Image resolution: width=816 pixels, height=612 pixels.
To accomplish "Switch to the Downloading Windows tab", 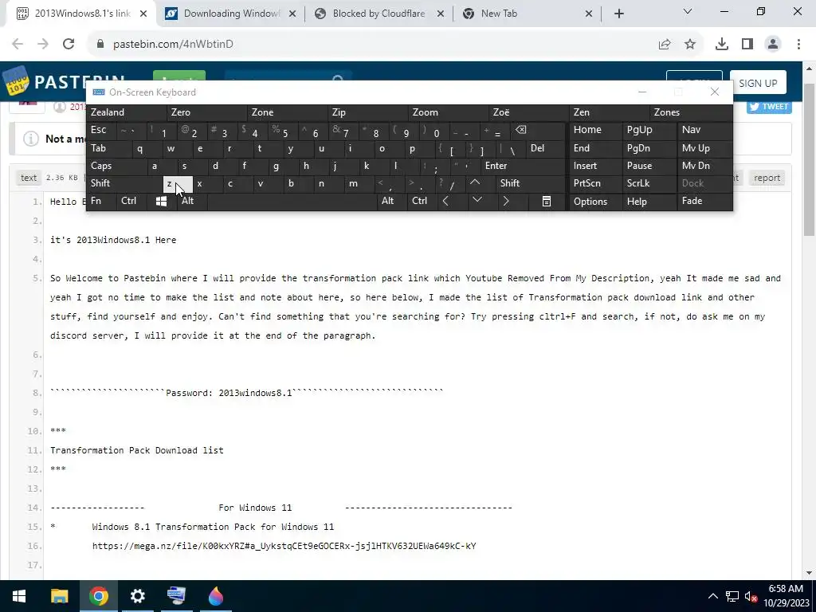I will (x=229, y=14).
